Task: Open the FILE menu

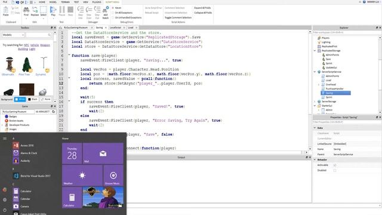Action: 5,2
